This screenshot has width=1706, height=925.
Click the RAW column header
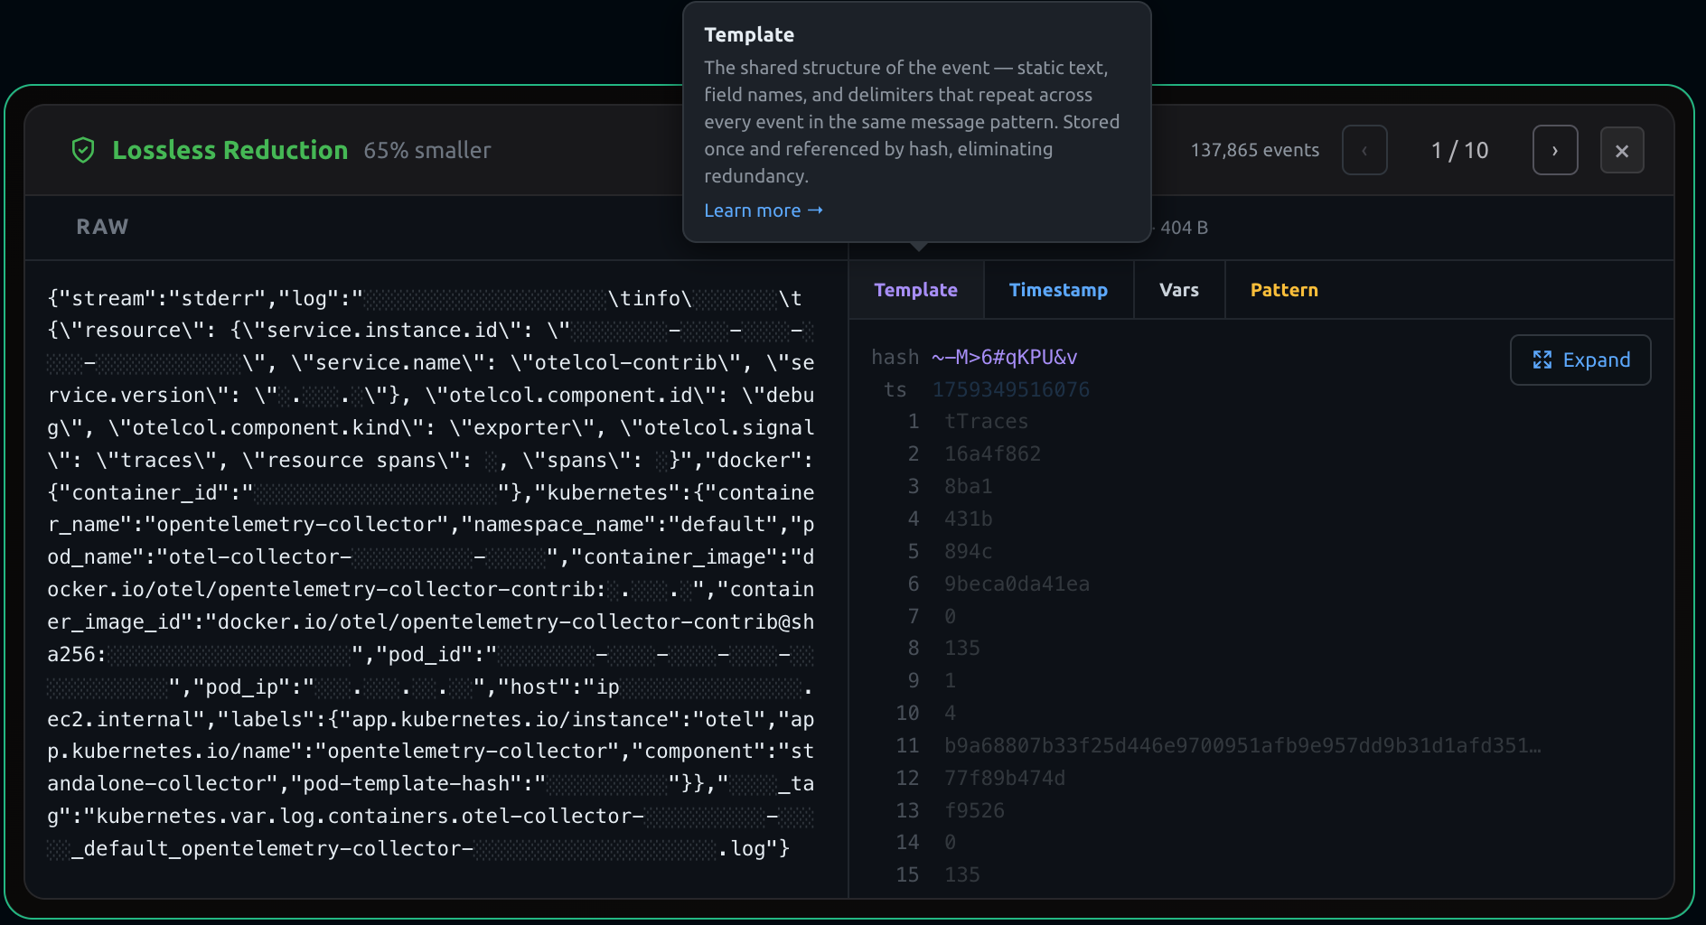(102, 228)
